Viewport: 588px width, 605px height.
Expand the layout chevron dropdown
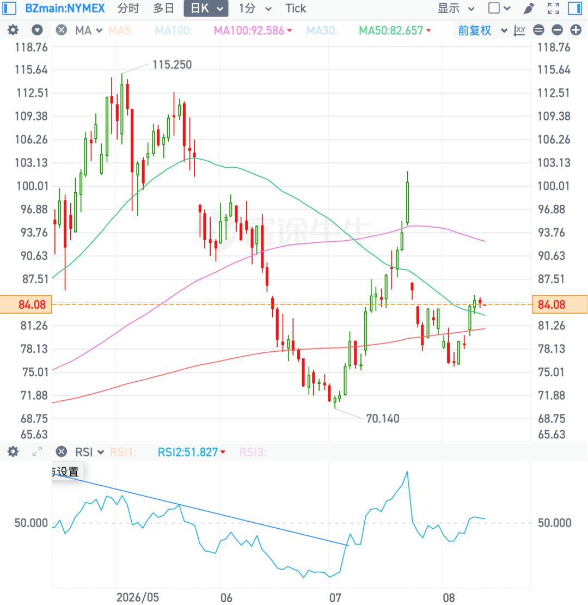click(507, 9)
